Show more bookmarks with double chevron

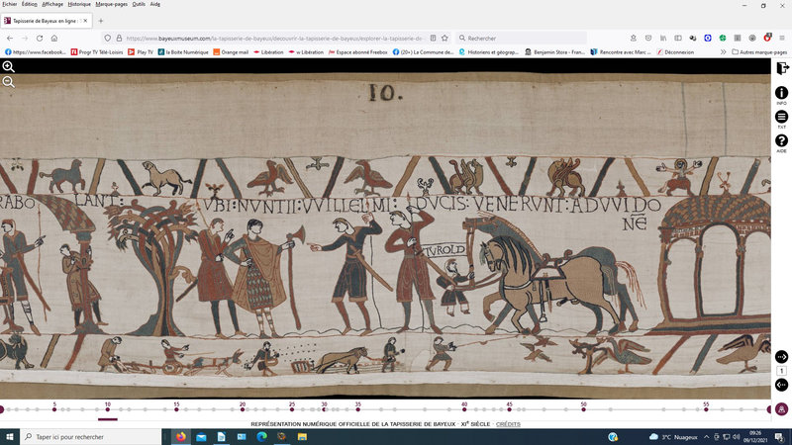pos(723,52)
